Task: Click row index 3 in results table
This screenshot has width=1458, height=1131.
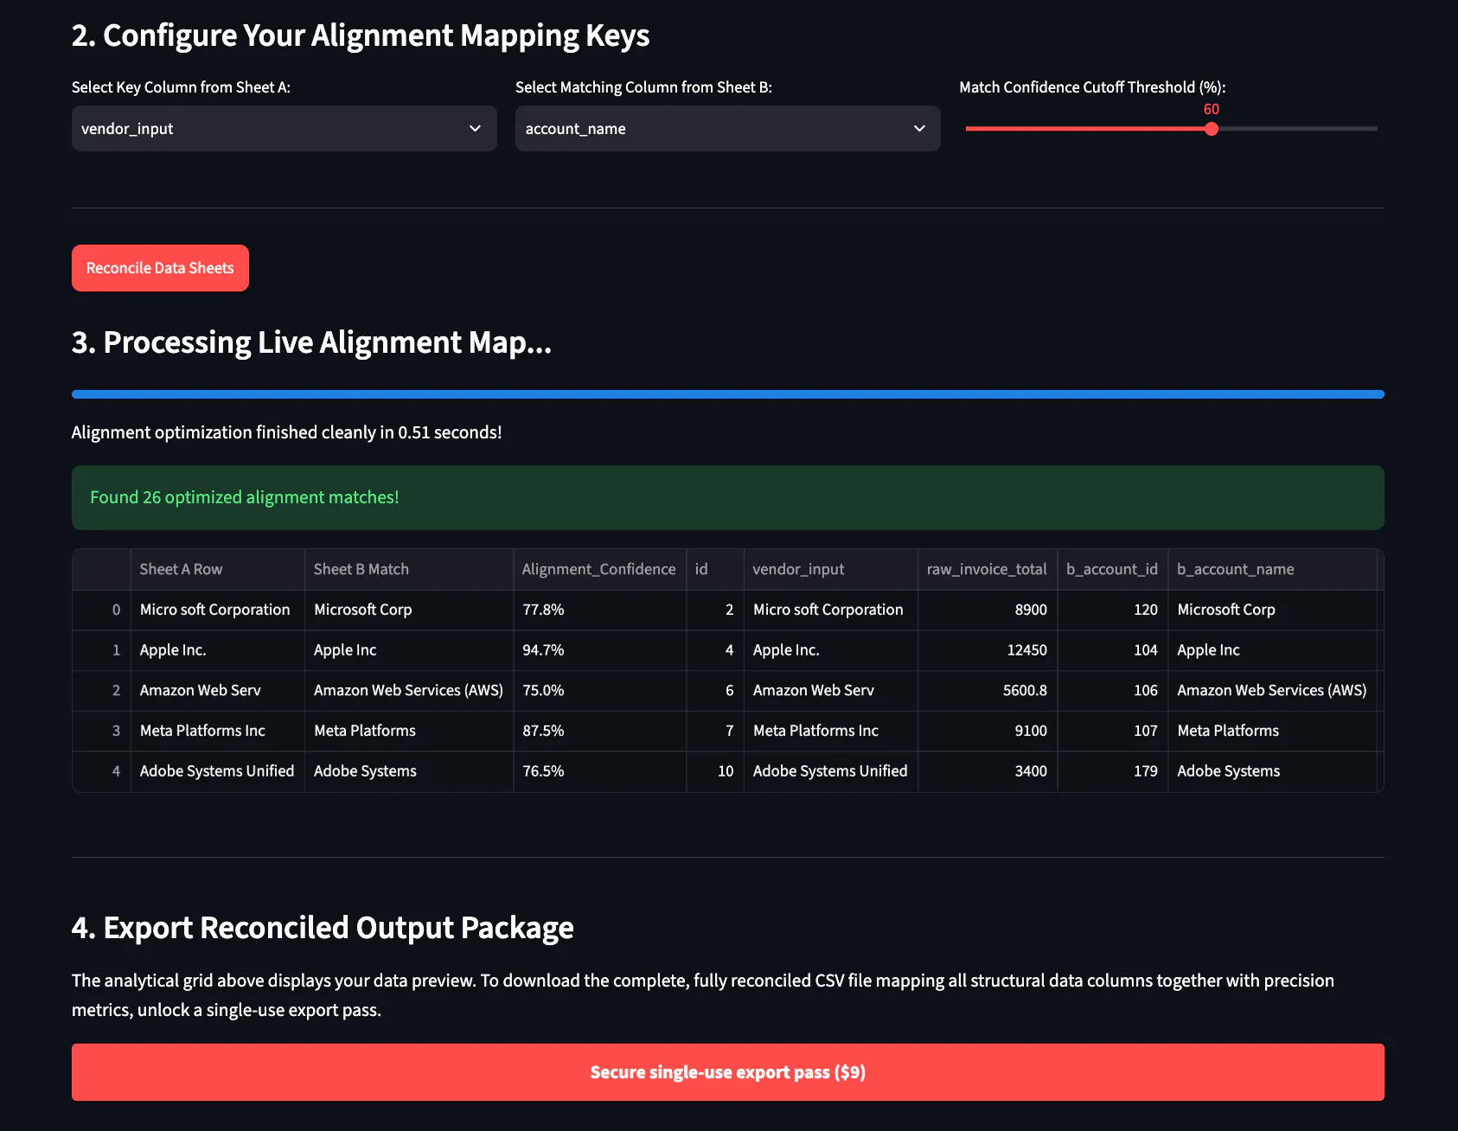Action: click(x=101, y=731)
